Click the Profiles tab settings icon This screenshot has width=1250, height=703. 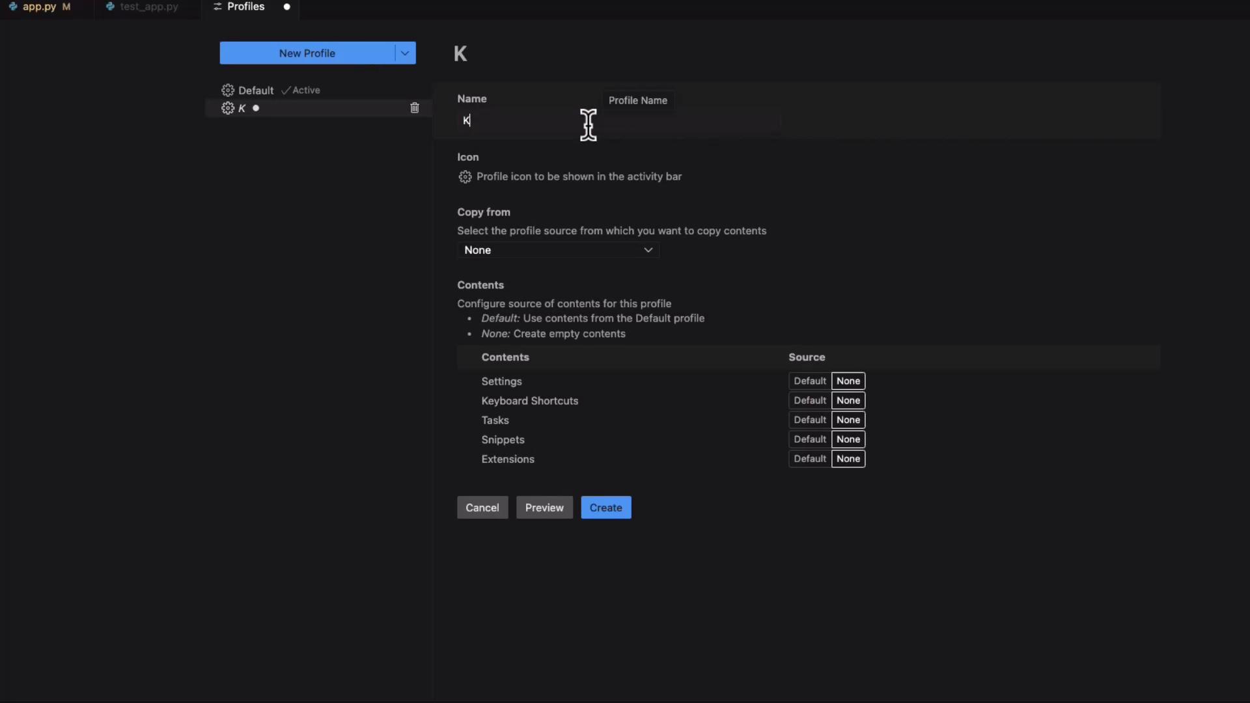pyautogui.click(x=217, y=7)
